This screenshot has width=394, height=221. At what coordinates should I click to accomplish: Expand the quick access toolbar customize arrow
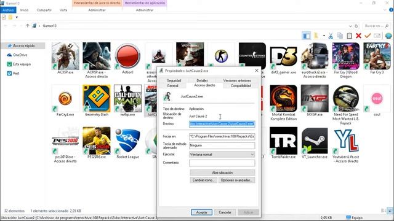coord(17,17)
